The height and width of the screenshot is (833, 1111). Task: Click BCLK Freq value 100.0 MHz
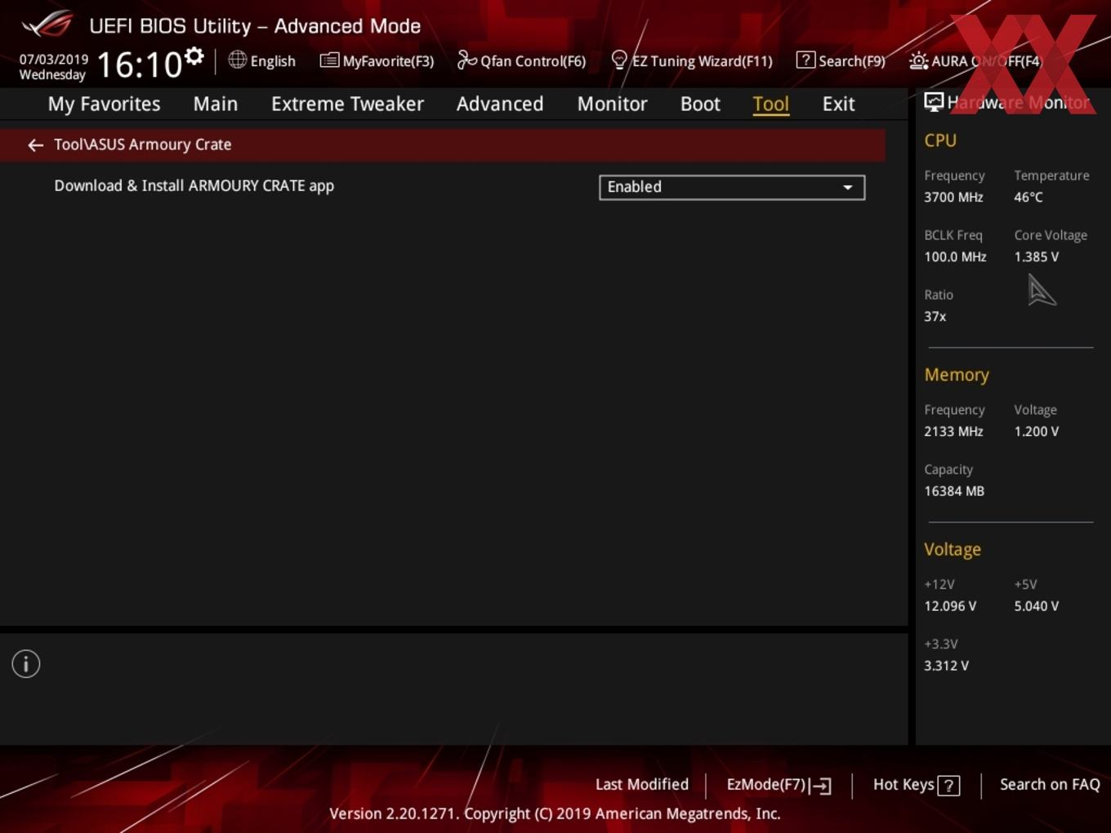point(955,257)
